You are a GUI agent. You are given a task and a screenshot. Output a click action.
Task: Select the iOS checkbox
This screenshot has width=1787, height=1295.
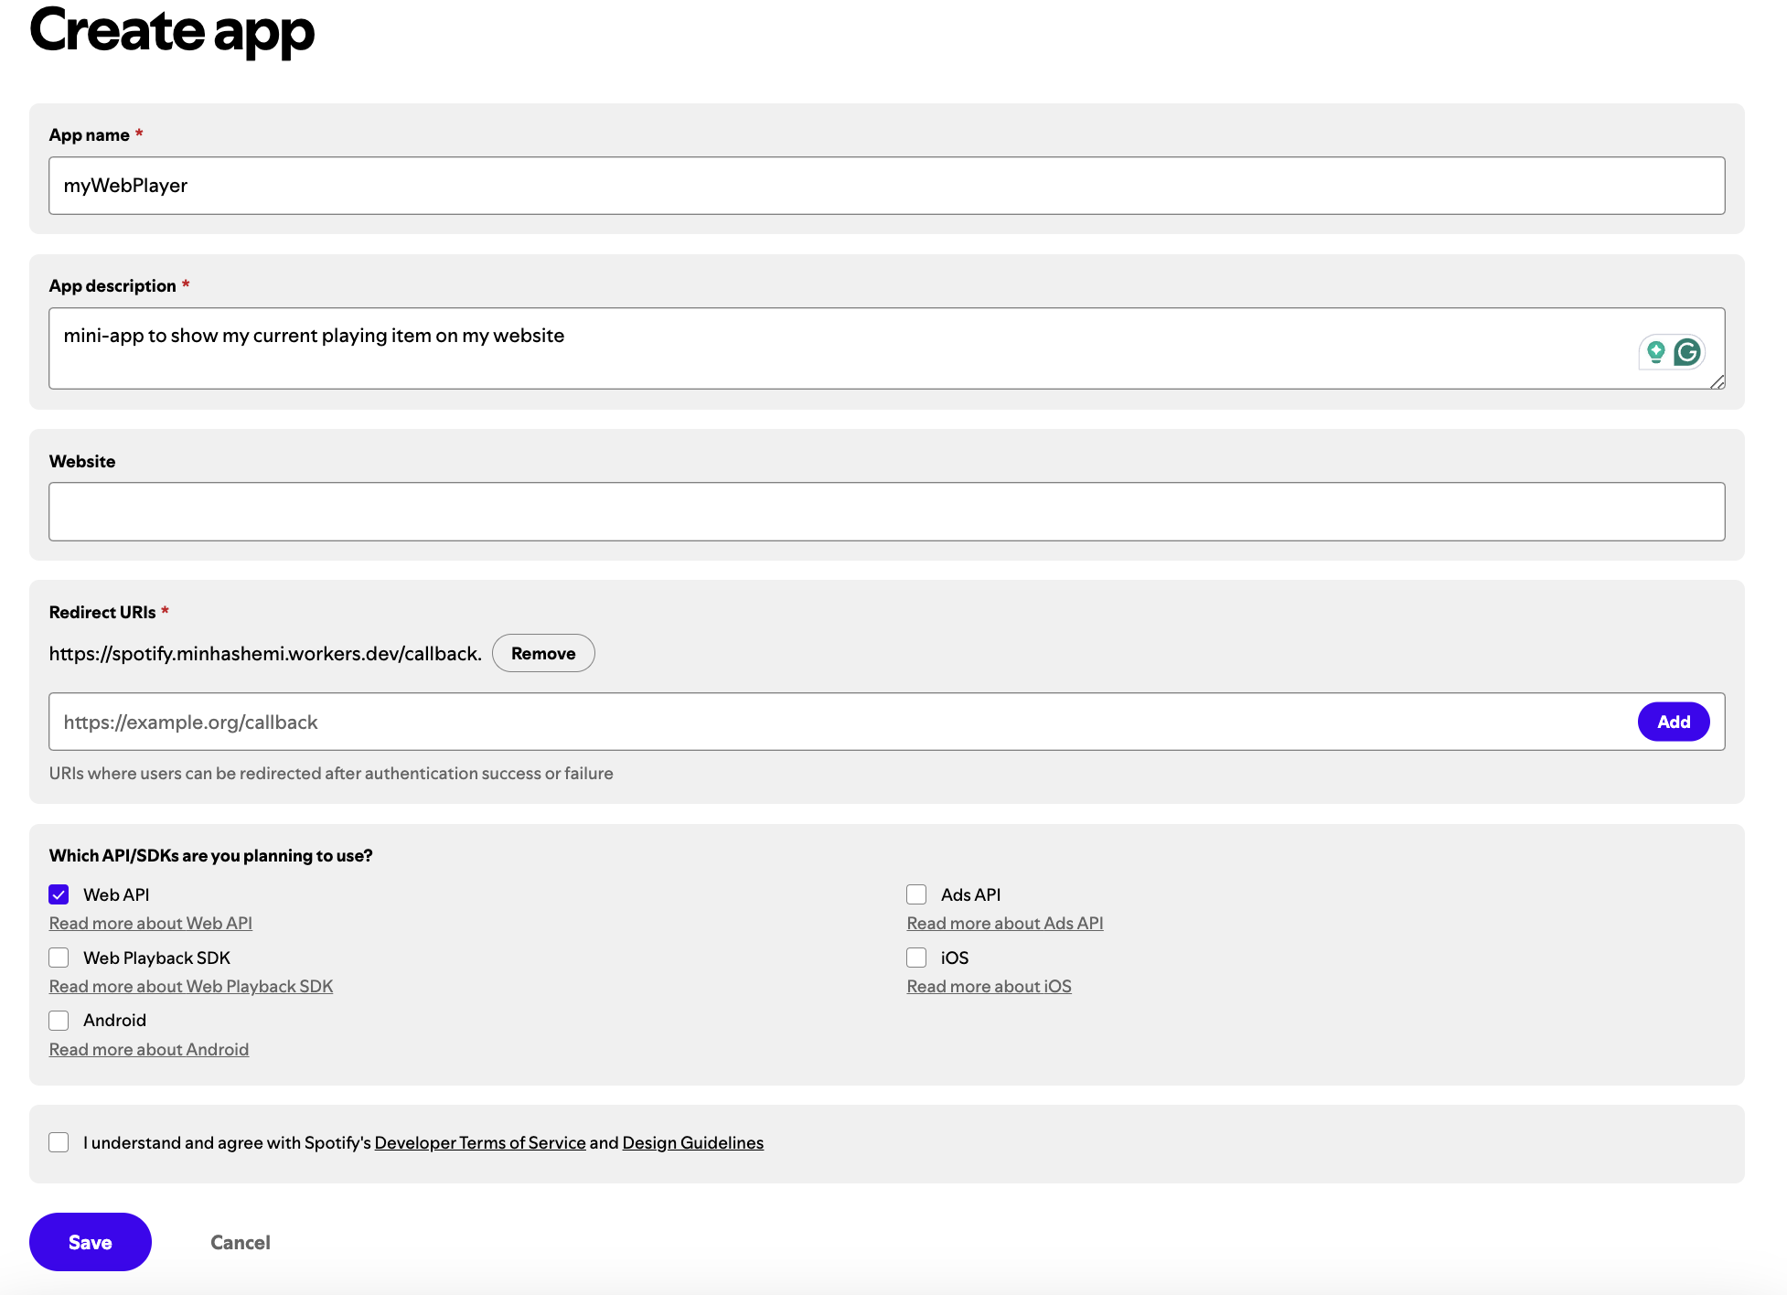[x=916, y=958]
